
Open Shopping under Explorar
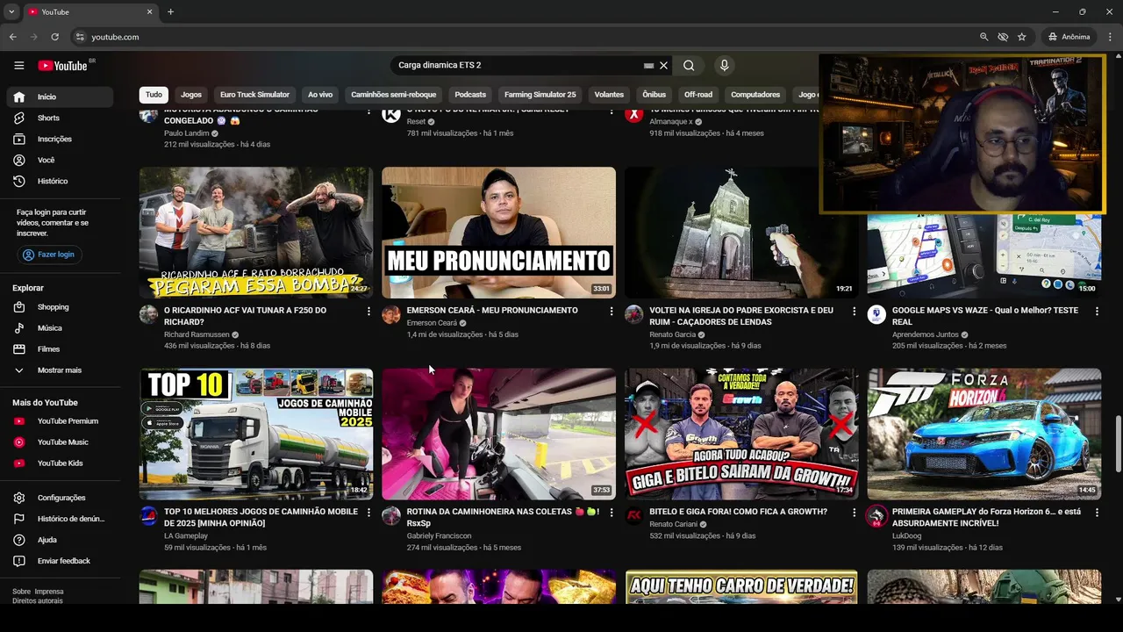[60, 307]
